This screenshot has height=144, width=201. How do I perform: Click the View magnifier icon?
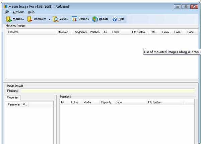pyautogui.click(x=56, y=19)
